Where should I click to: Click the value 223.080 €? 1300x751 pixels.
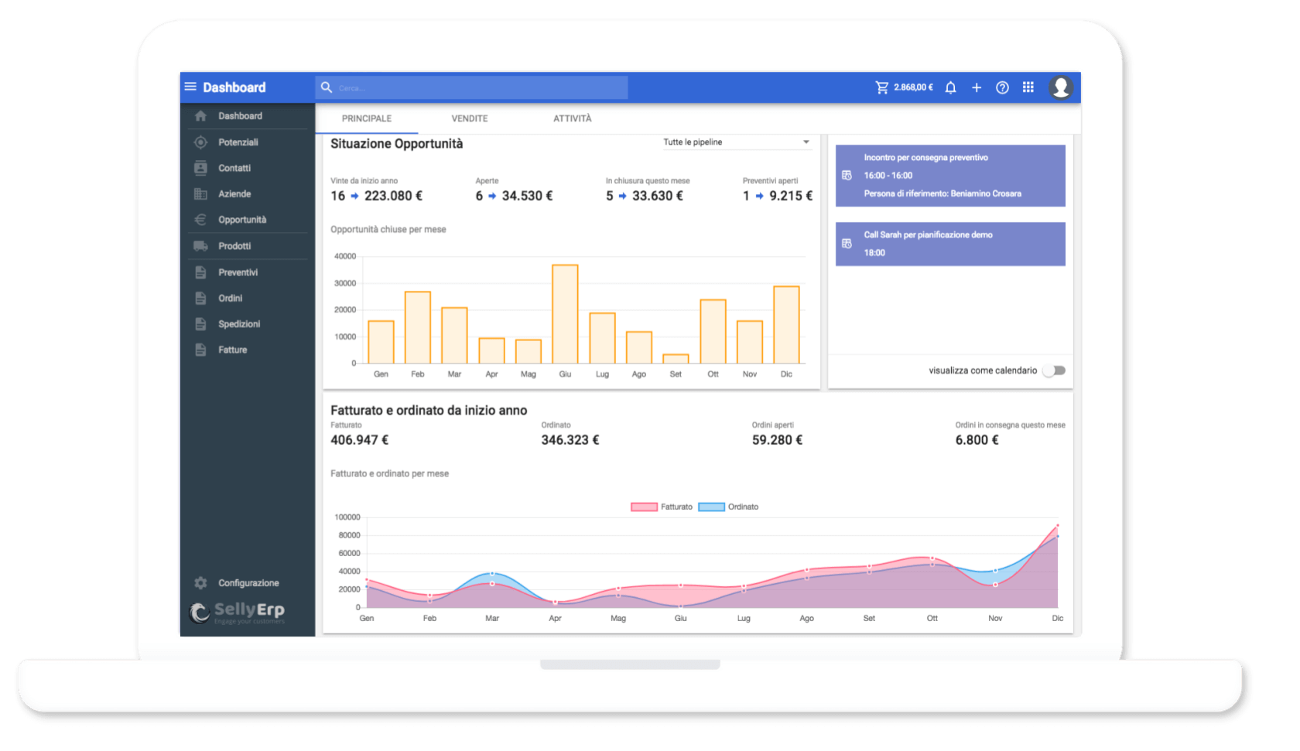coord(393,196)
